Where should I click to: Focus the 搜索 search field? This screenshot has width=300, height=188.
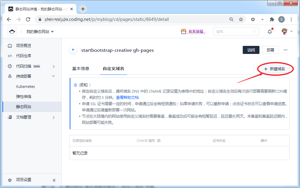(236, 32)
